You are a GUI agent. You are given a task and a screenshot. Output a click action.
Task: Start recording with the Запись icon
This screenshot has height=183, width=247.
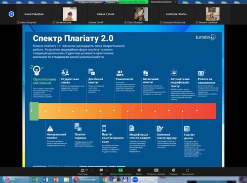(139, 170)
